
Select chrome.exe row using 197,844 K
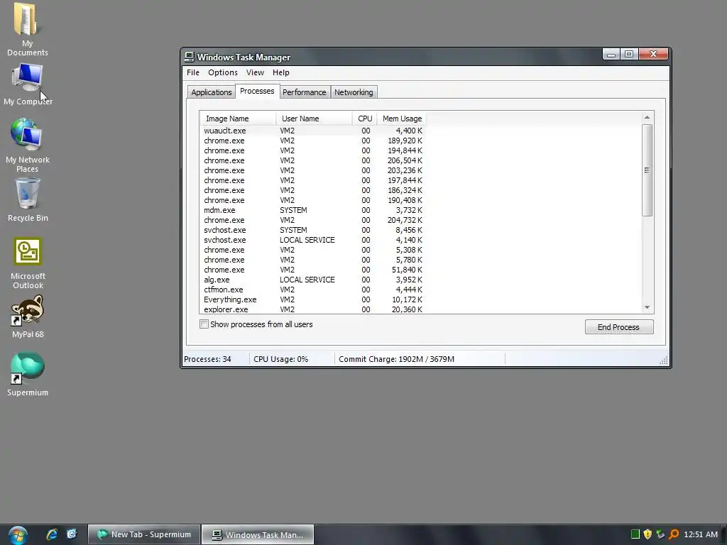tap(313, 180)
